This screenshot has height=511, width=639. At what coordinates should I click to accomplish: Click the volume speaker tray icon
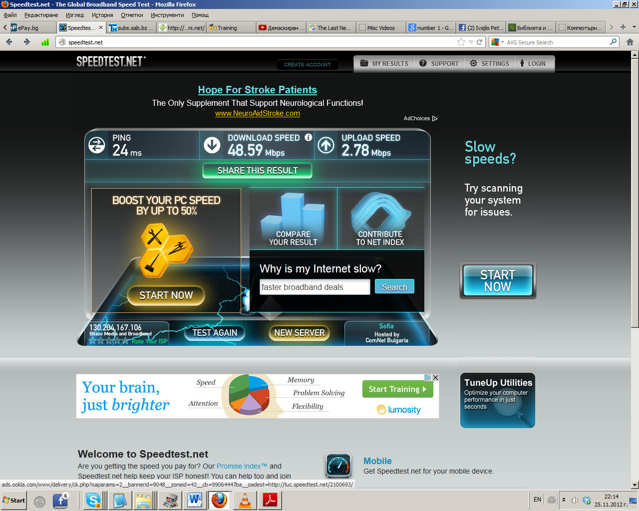coord(575,500)
